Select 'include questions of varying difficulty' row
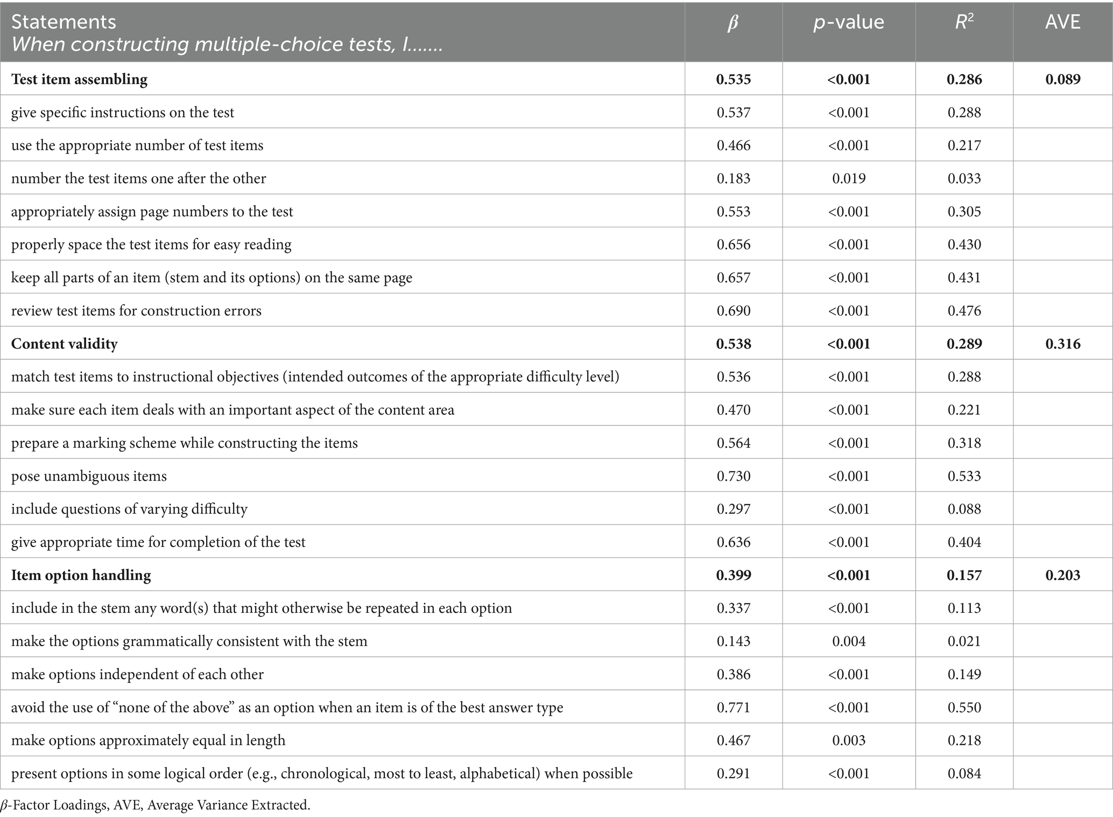1113x817 pixels. [129, 509]
